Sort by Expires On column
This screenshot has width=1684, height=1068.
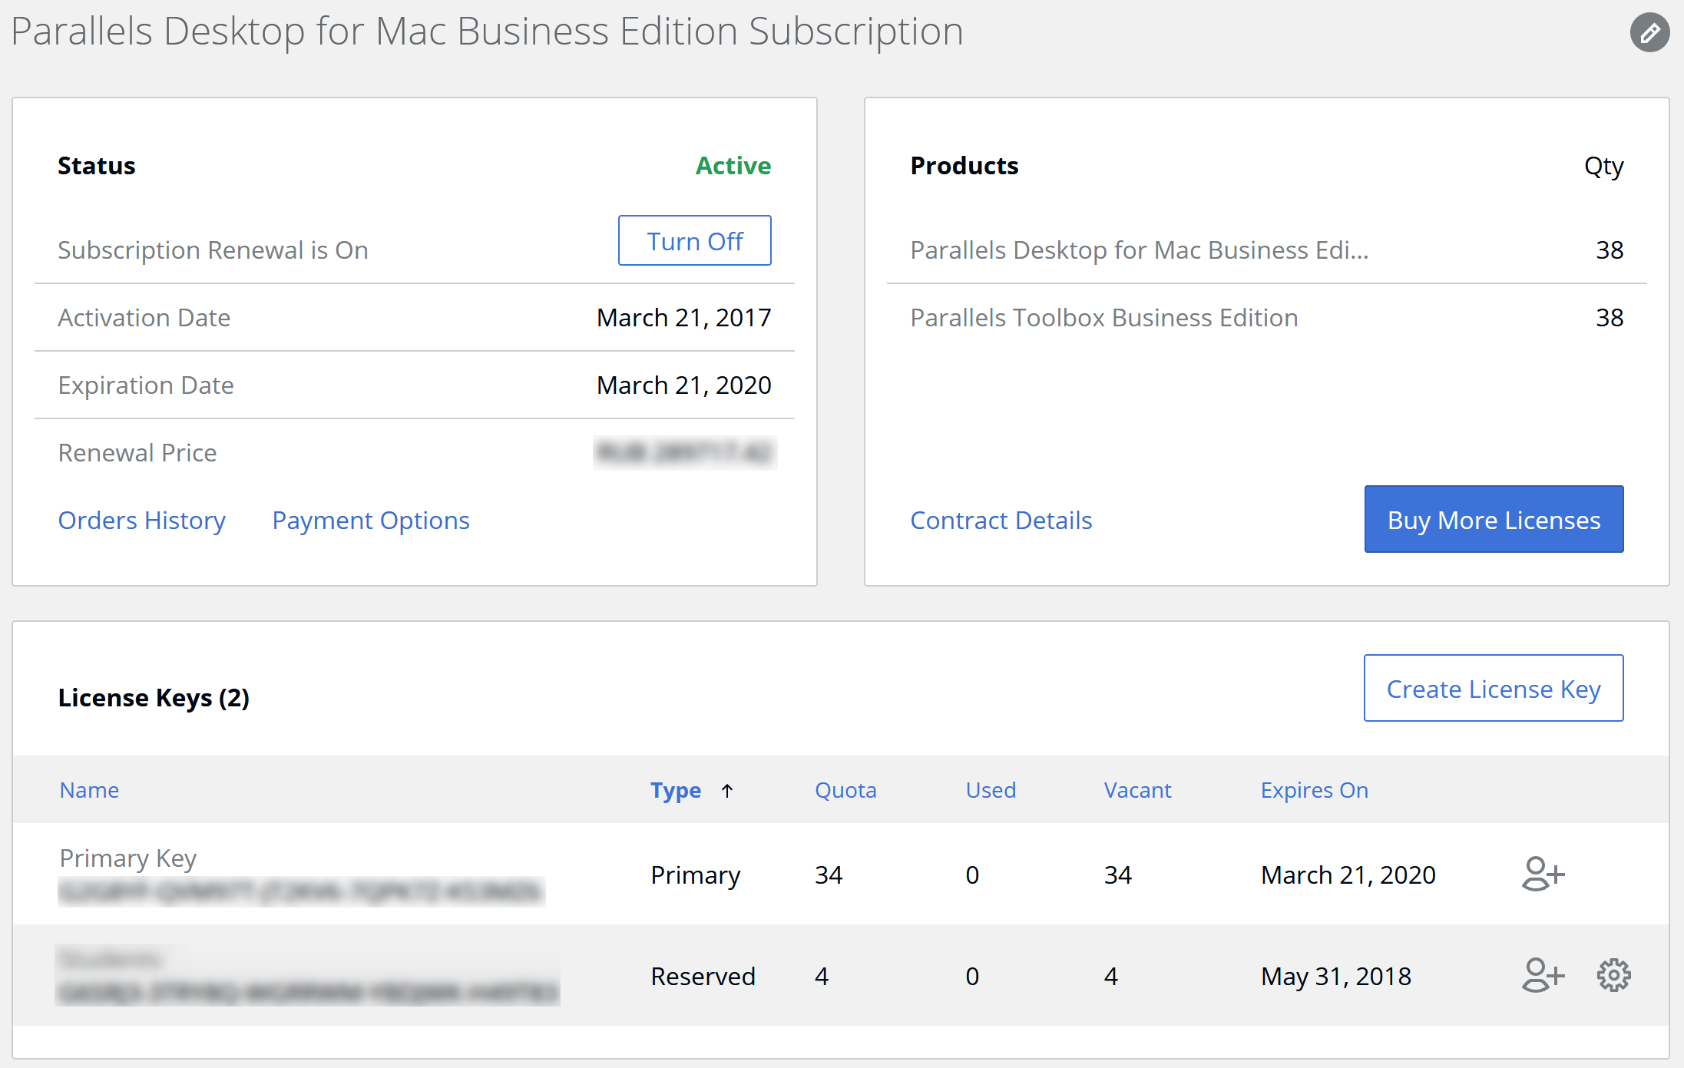[x=1314, y=790]
